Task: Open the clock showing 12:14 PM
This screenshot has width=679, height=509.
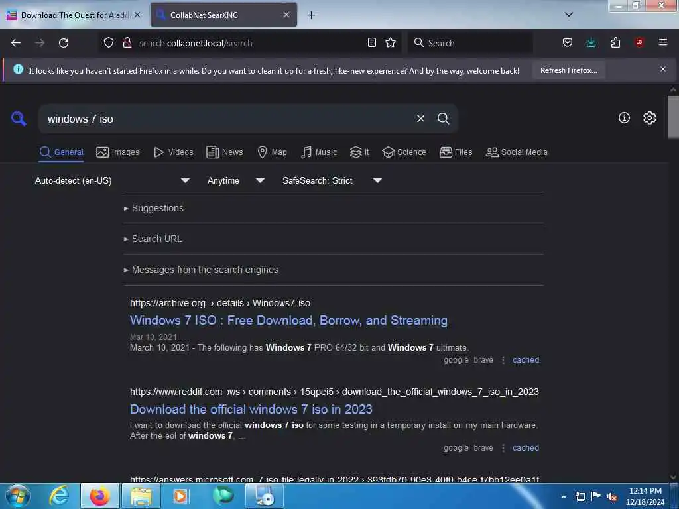Action: (x=645, y=496)
